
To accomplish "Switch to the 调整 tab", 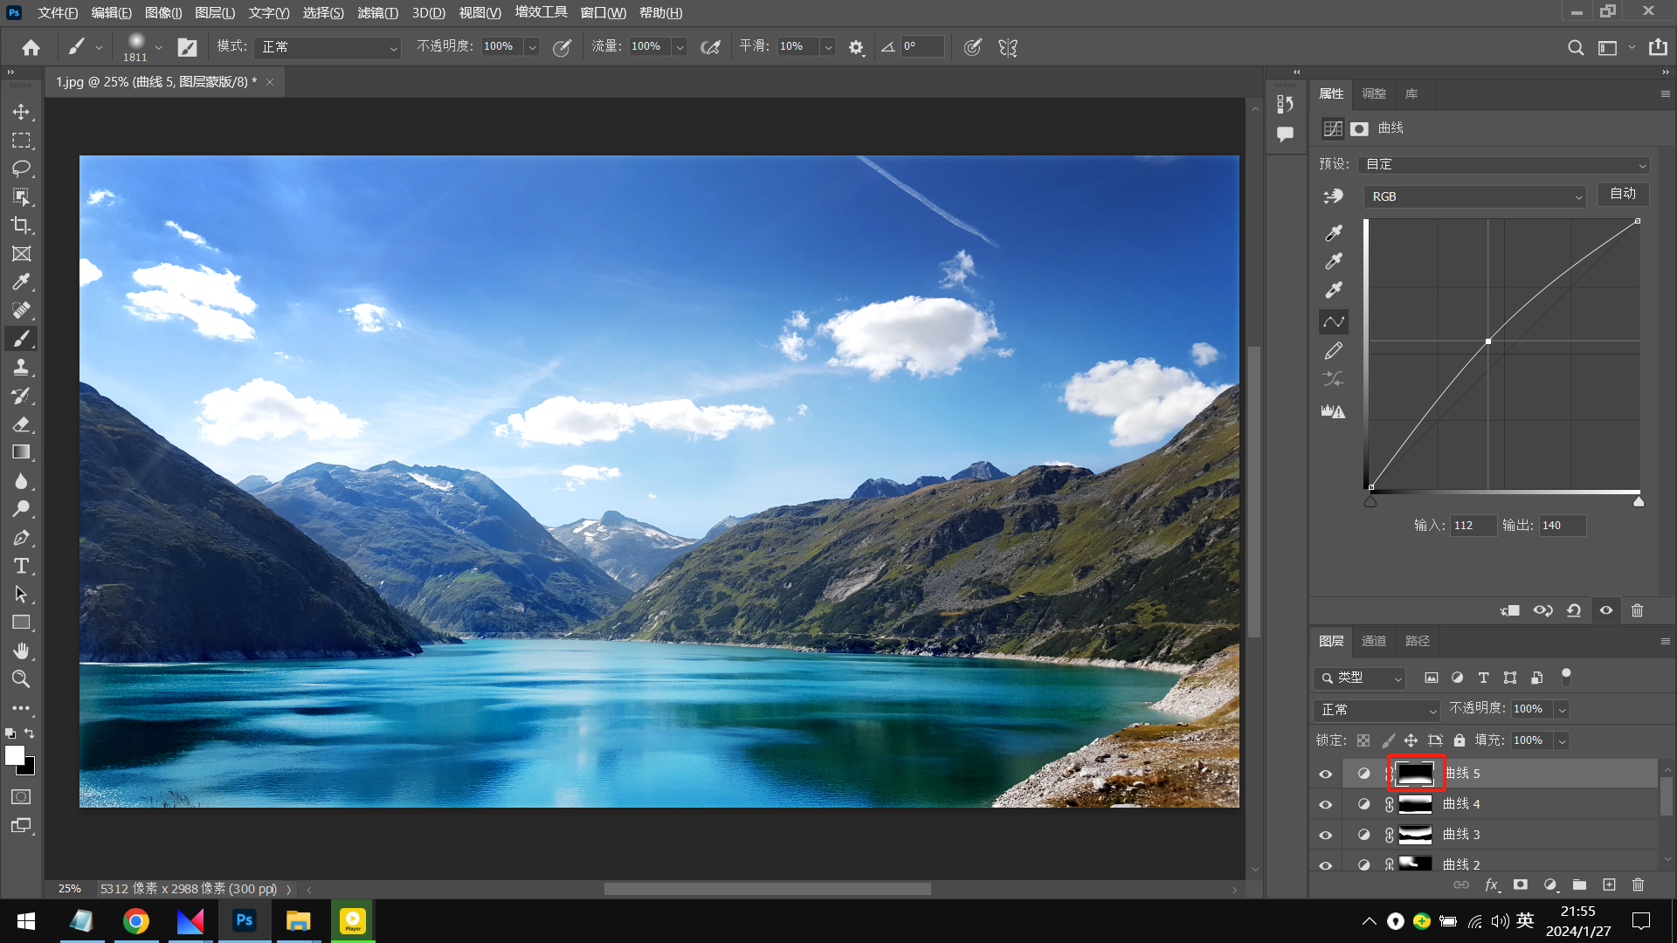I will pyautogui.click(x=1374, y=93).
